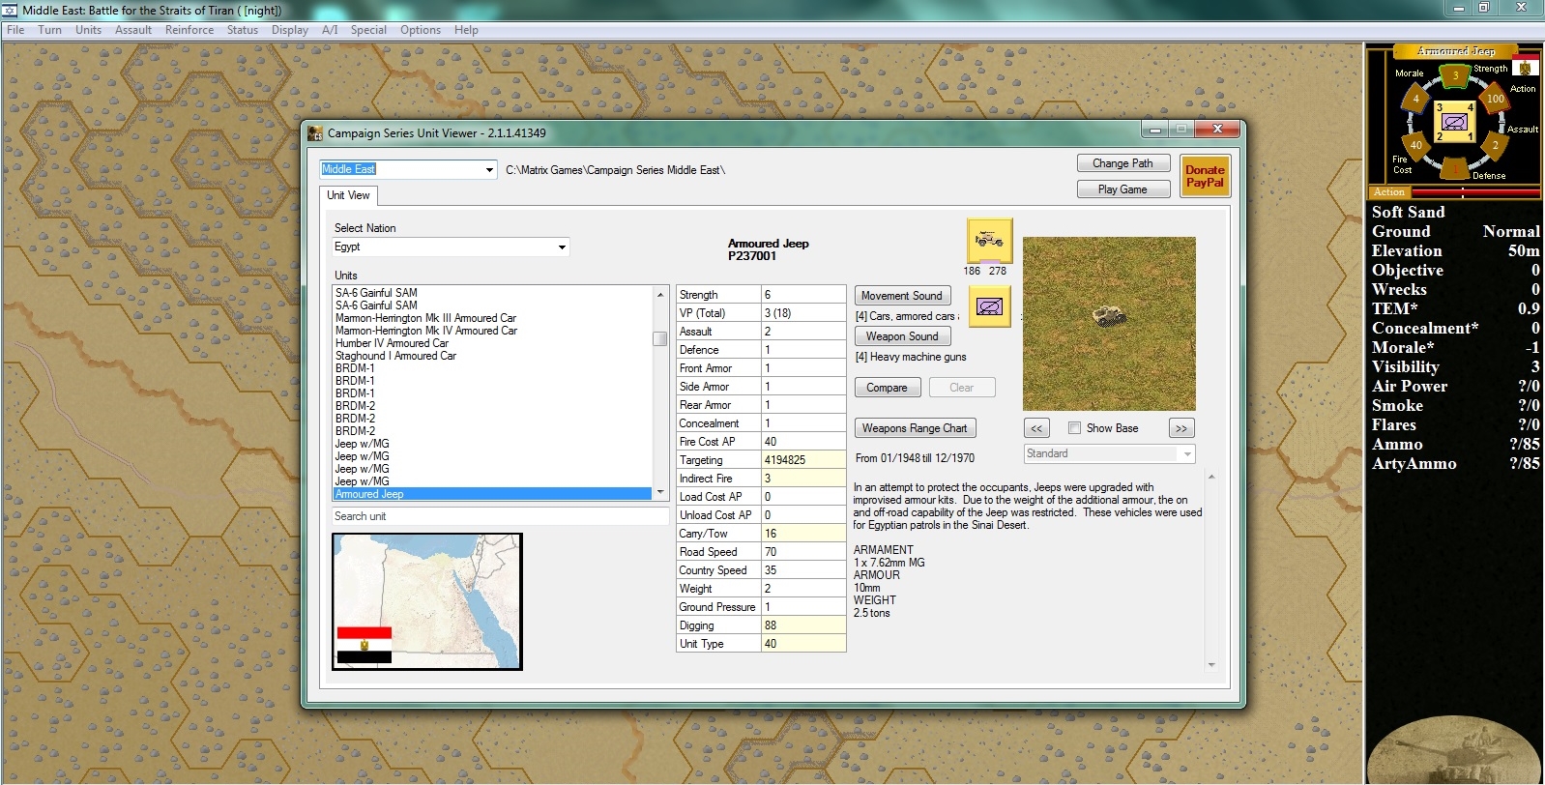Click the Armoured Jeep terrain preview image
This screenshot has height=785, width=1545.
1109,324
